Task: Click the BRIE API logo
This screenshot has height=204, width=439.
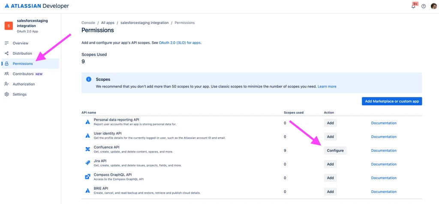Action: tap(87, 190)
